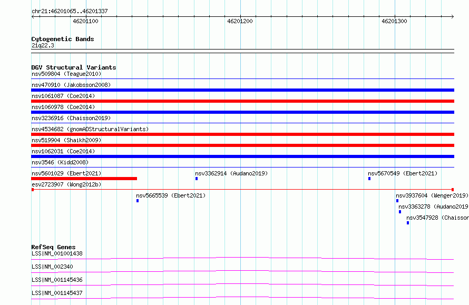Screen dimensions: 469x305
Task: Click the right red end marker of esv2723907
Action: click(453, 190)
